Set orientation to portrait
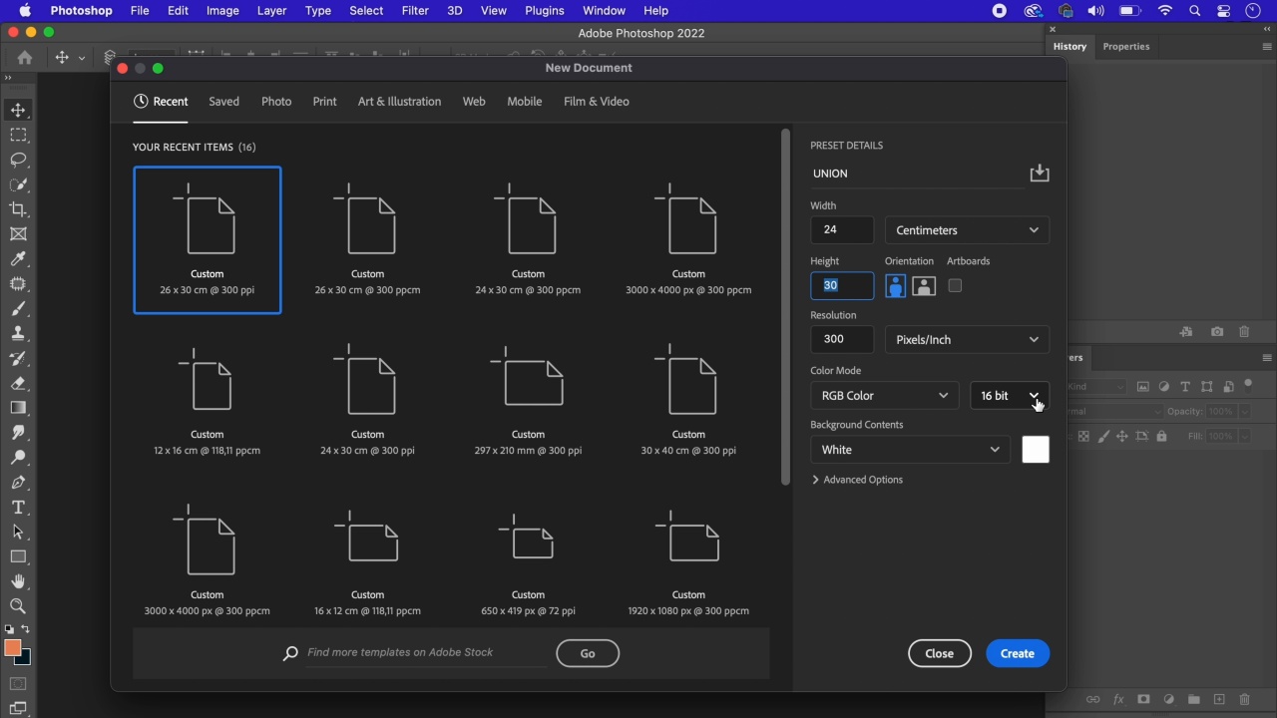 click(896, 286)
